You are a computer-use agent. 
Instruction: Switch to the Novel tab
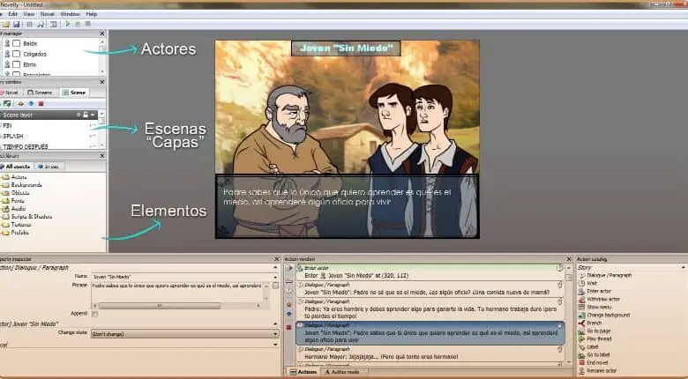tap(9, 93)
